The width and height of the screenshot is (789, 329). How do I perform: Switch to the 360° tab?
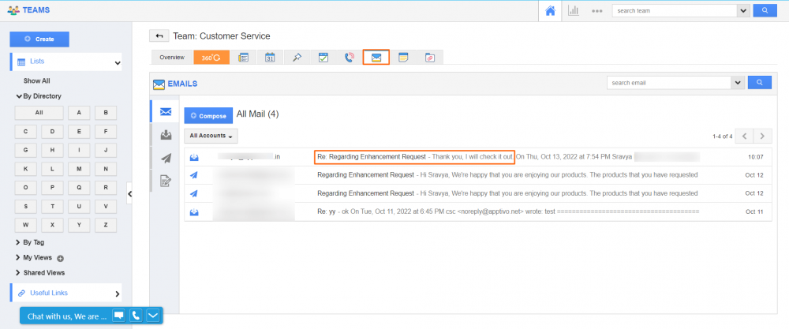point(211,58)
